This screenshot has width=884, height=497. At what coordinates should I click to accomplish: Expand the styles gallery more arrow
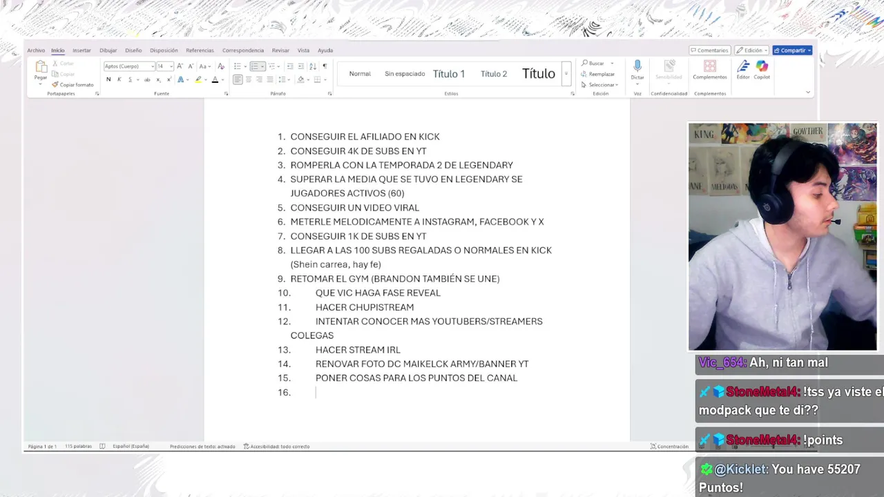(x=566, y=74)
